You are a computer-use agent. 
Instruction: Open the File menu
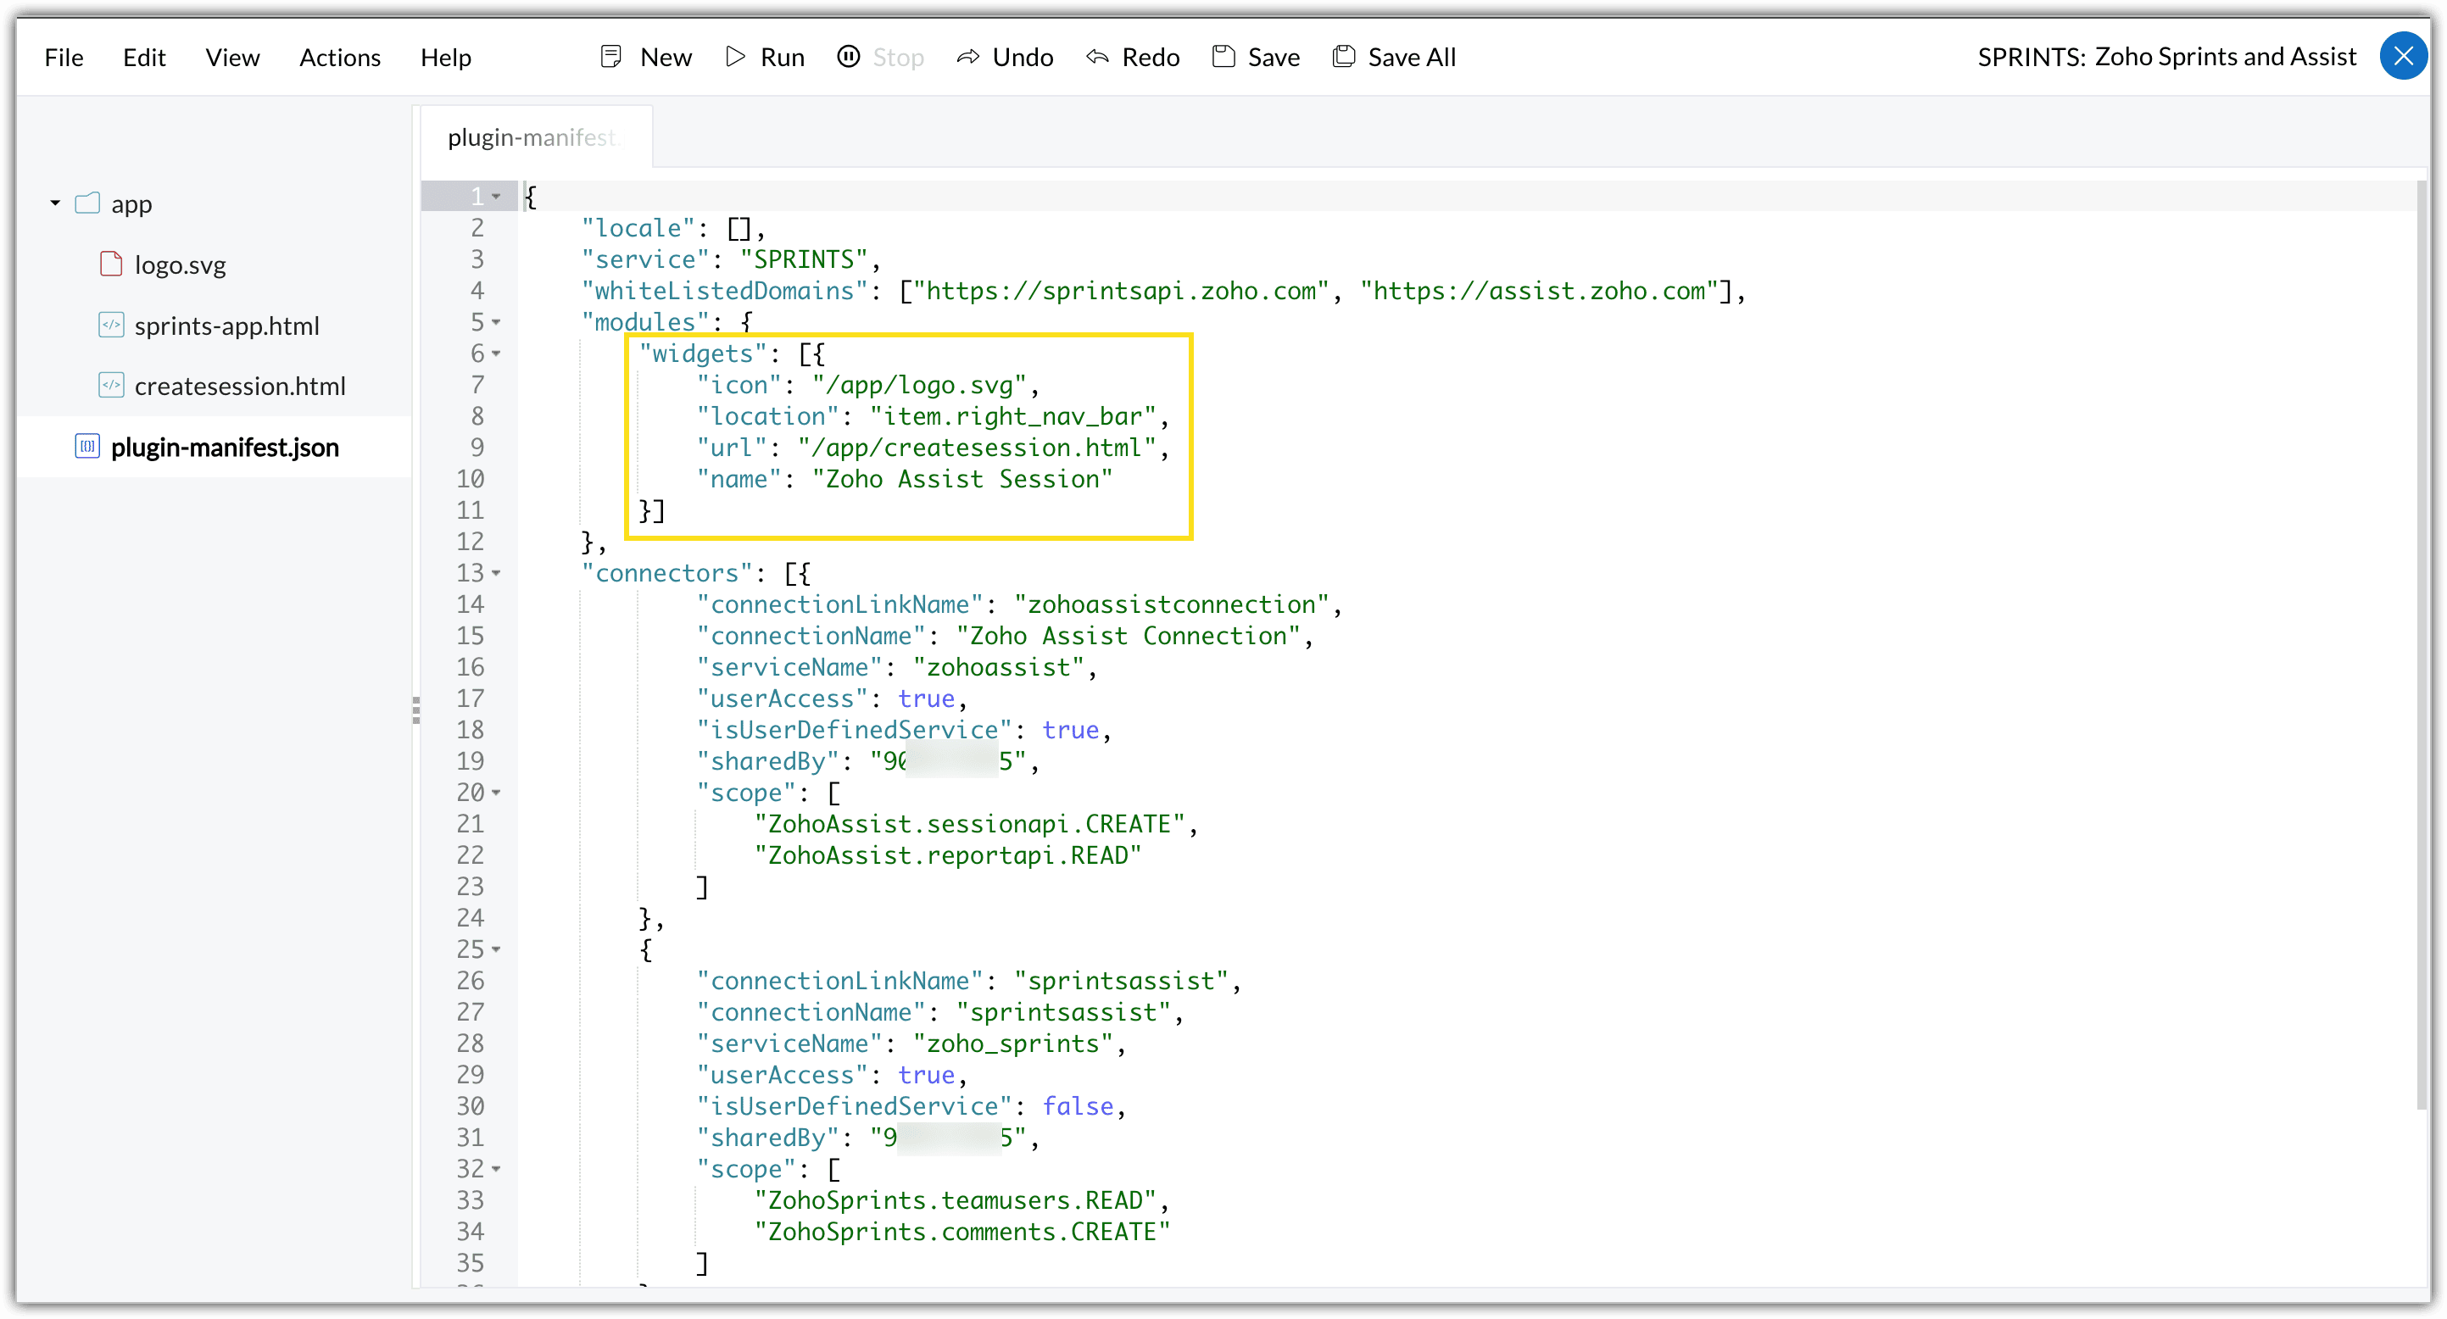click(x=64, y=57)
